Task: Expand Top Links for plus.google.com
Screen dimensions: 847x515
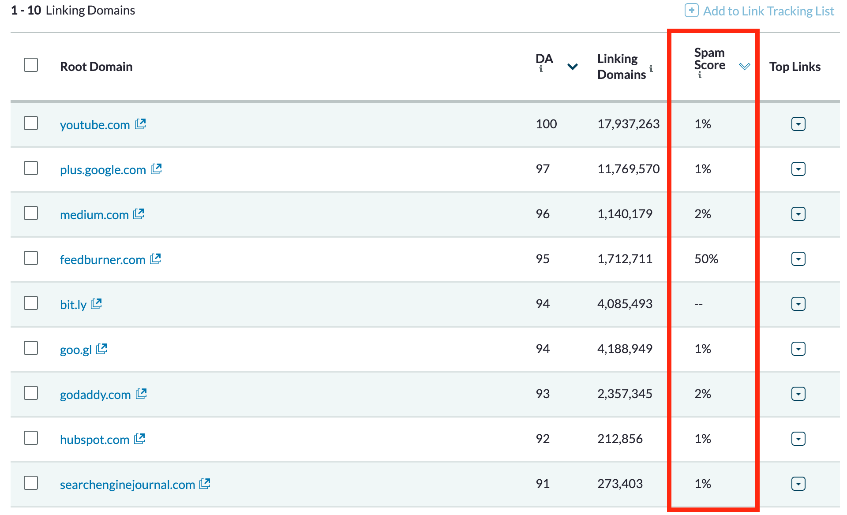Action: point(798,169)
